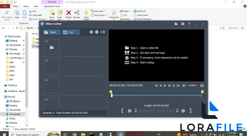
Task: Click the end time input field
Action: pos(166,111)
